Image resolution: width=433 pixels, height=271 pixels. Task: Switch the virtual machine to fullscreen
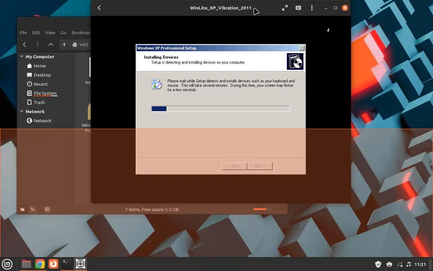coord(285,8)
